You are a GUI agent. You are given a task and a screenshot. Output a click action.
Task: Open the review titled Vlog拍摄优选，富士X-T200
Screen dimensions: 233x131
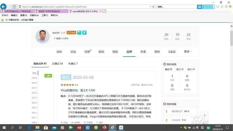click(x=78, y=90)
